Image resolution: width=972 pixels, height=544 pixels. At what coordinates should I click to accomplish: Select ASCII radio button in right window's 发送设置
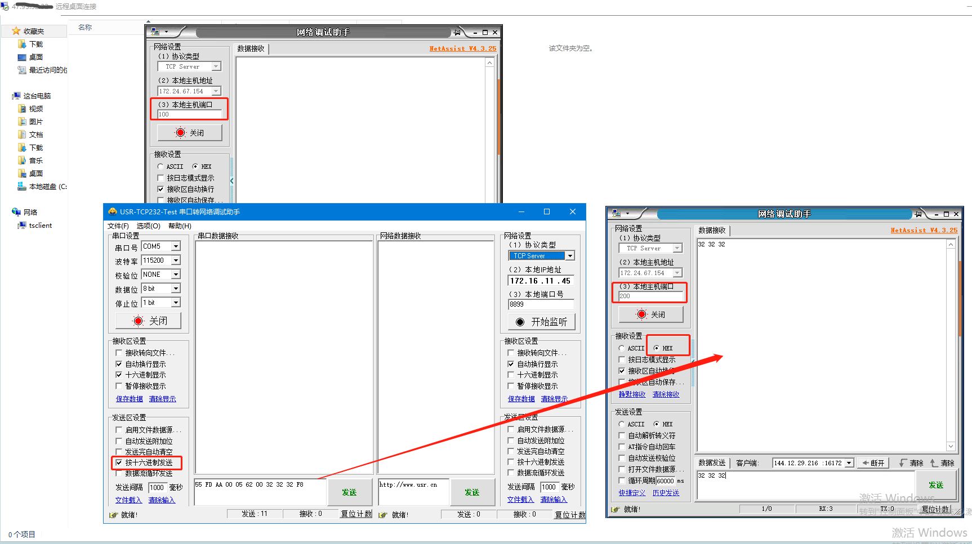tap(622, 424)
